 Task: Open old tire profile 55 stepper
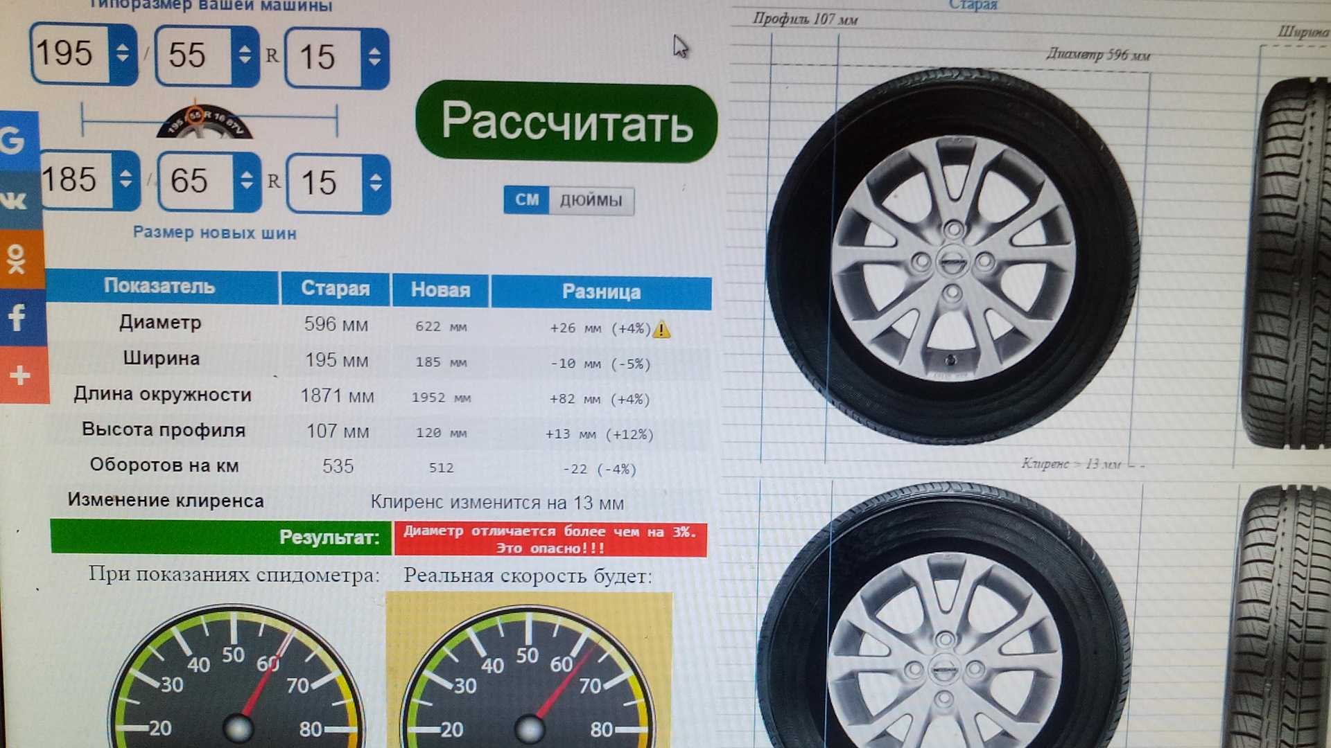pos(245,56)
